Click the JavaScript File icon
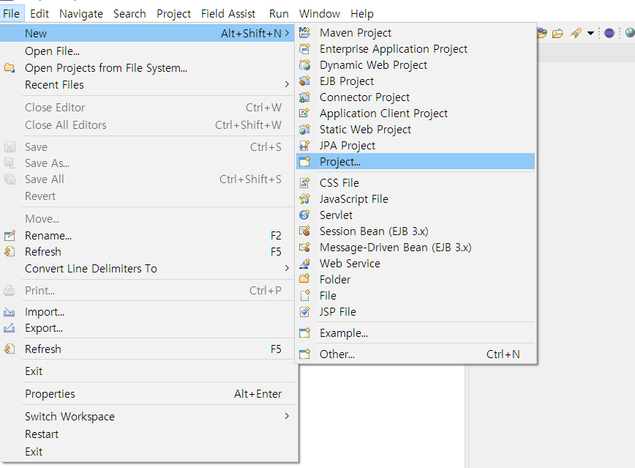 coord(304,199)
